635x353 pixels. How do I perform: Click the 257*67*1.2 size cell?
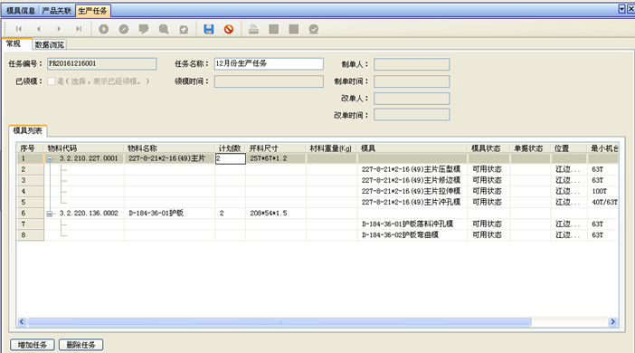[x=275, y=158]
